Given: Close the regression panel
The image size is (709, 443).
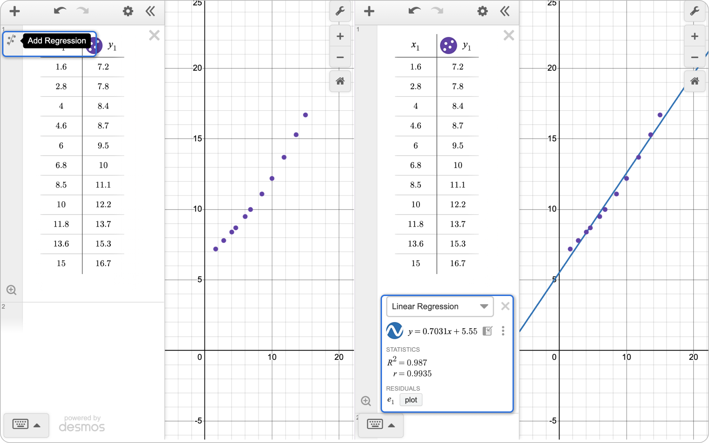Looking at the screenshot, I should point(505,306).
